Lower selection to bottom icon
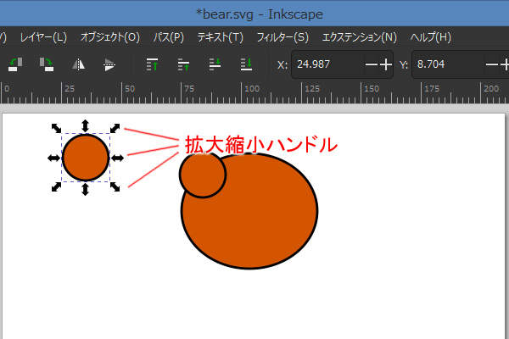509x339 pixels. [x=246, y=64]
